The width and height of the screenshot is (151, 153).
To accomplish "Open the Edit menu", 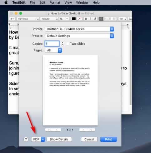I will click(42, 2).
